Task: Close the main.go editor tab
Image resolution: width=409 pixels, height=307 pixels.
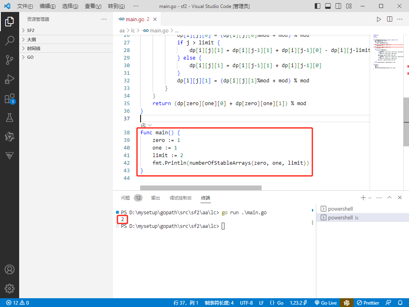Action: point(155,19)
